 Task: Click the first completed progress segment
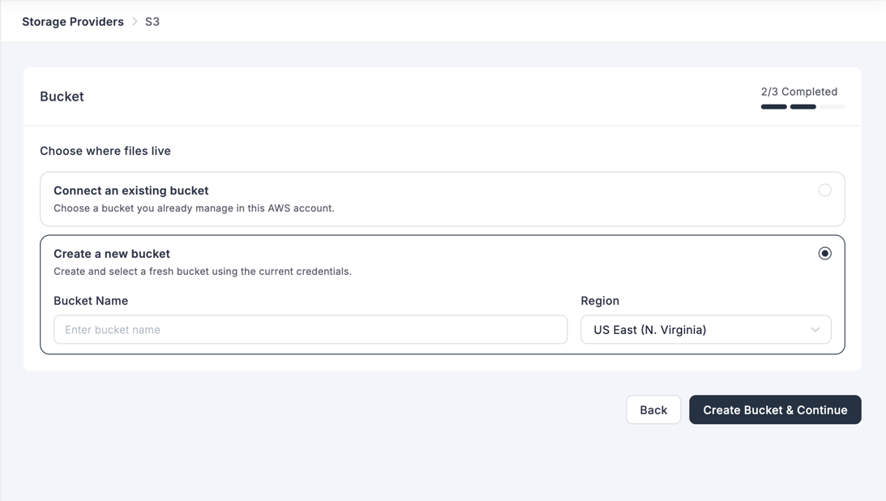pos(773,106)
